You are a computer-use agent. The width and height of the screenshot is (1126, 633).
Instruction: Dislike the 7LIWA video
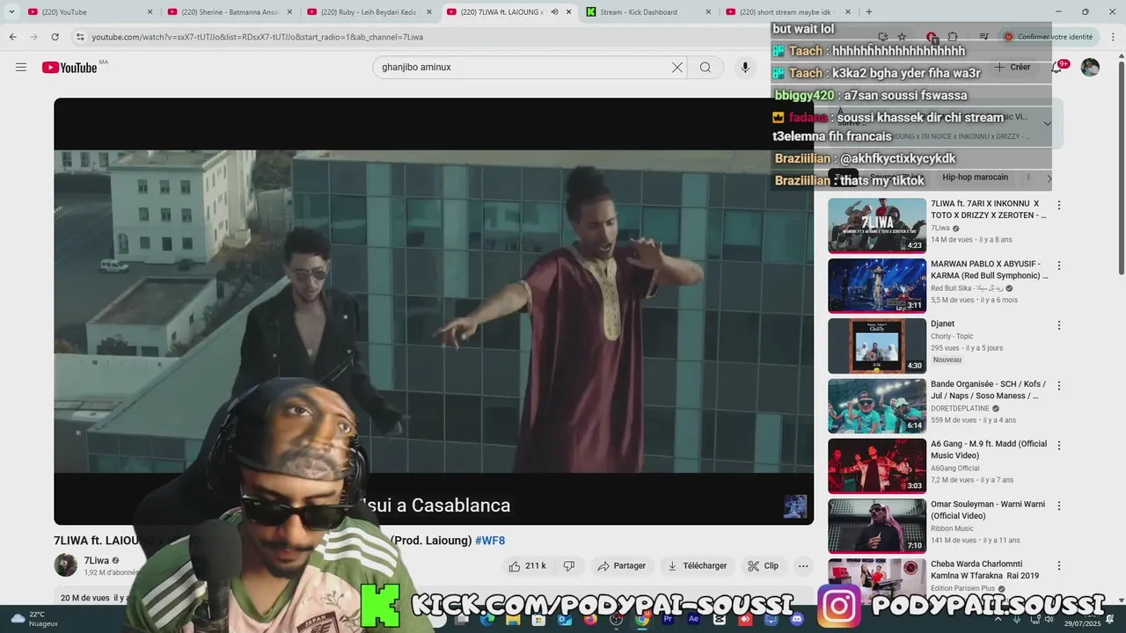pyautogui.click(x=568, y=566)
